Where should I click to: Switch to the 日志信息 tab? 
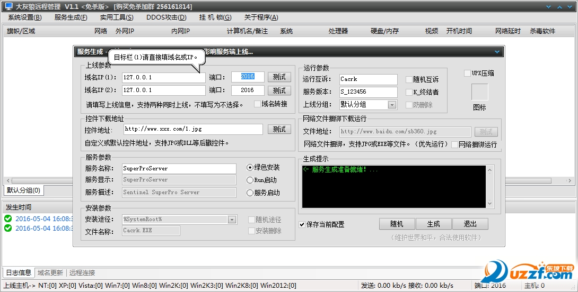pos(19,272)
